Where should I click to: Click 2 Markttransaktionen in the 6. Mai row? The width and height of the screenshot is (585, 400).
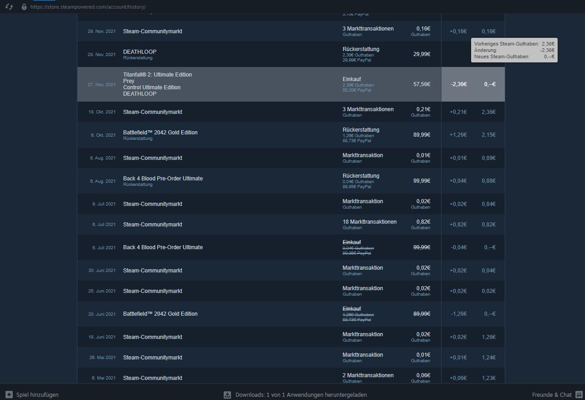tap(368, 375)
